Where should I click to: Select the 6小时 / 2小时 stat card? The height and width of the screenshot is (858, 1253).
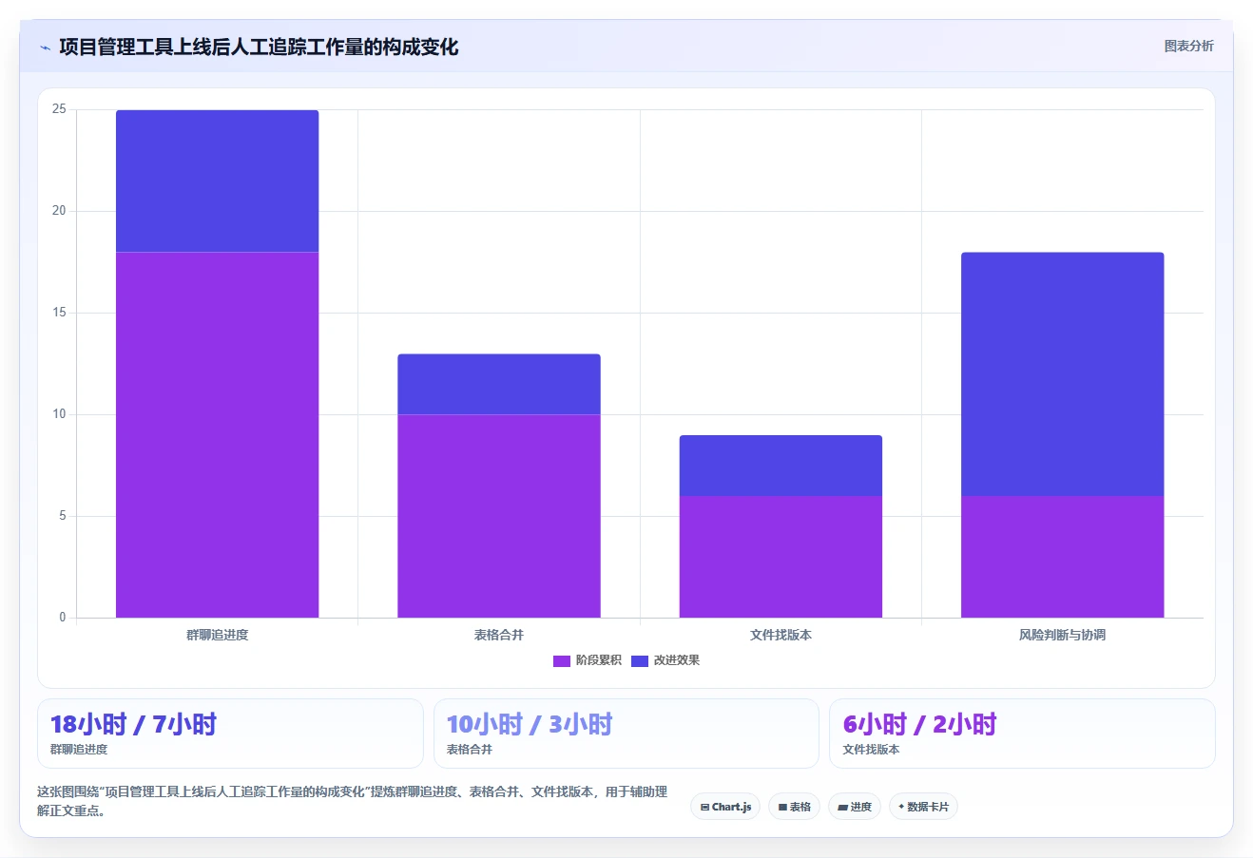pyautogui.click(x=1022, y=734)
